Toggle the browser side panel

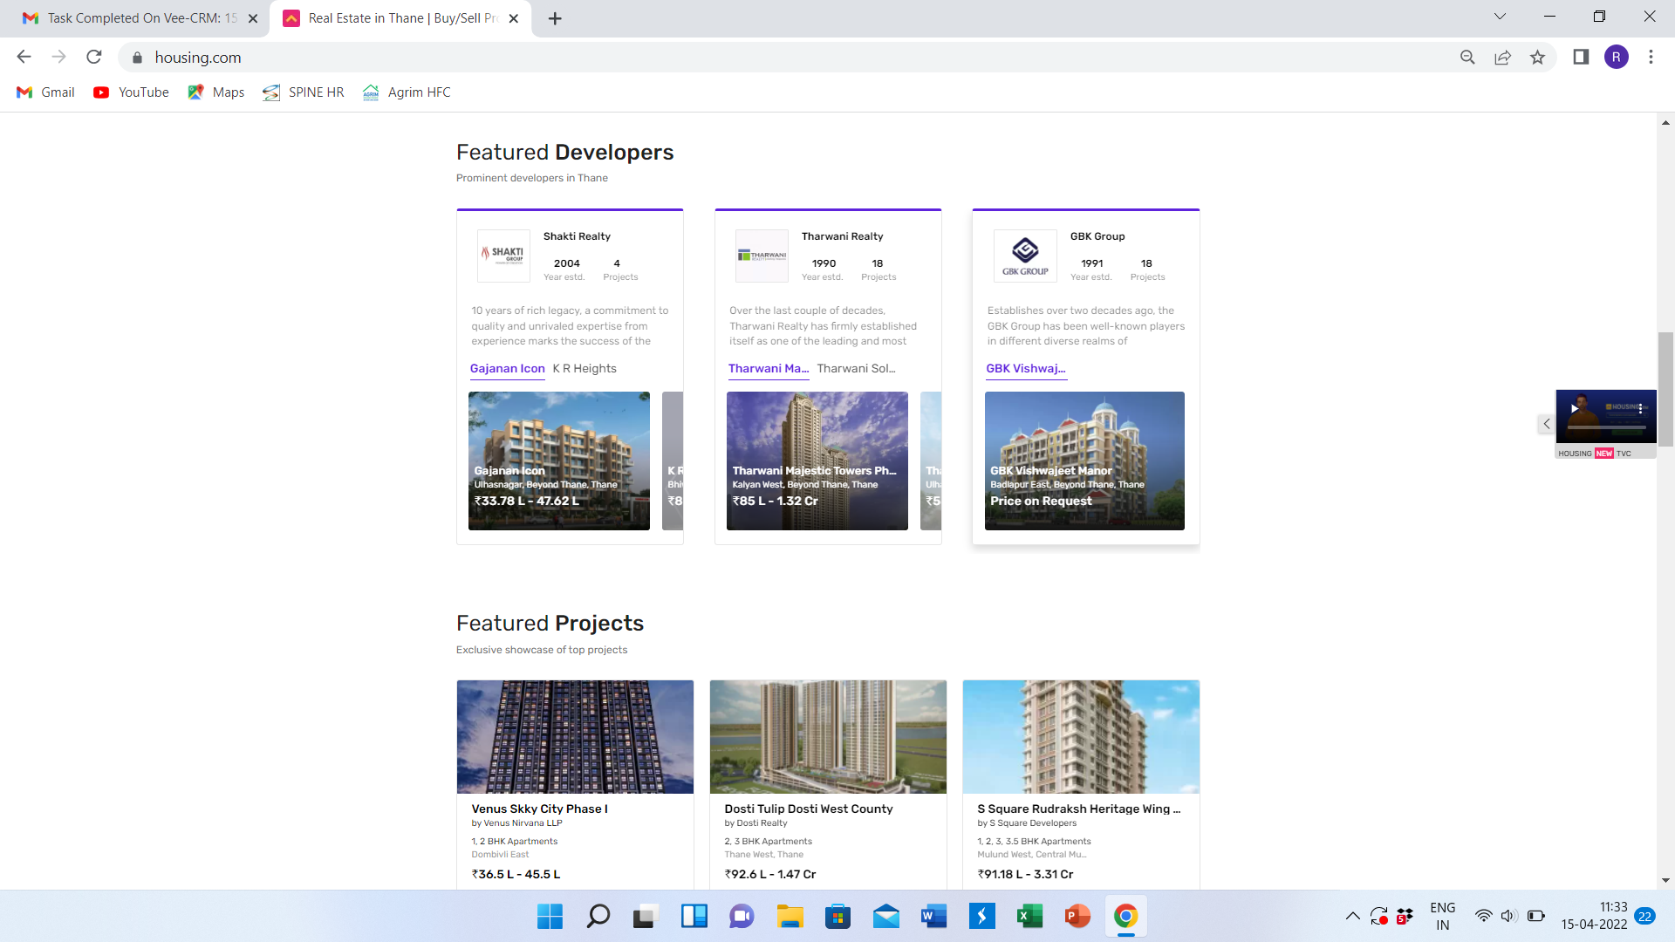click(1581, 58)
